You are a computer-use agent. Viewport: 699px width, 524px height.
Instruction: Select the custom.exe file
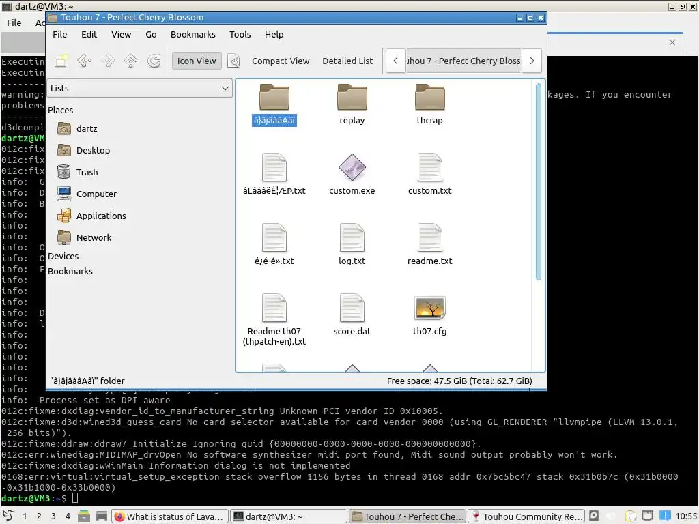[x=352, y=175]
